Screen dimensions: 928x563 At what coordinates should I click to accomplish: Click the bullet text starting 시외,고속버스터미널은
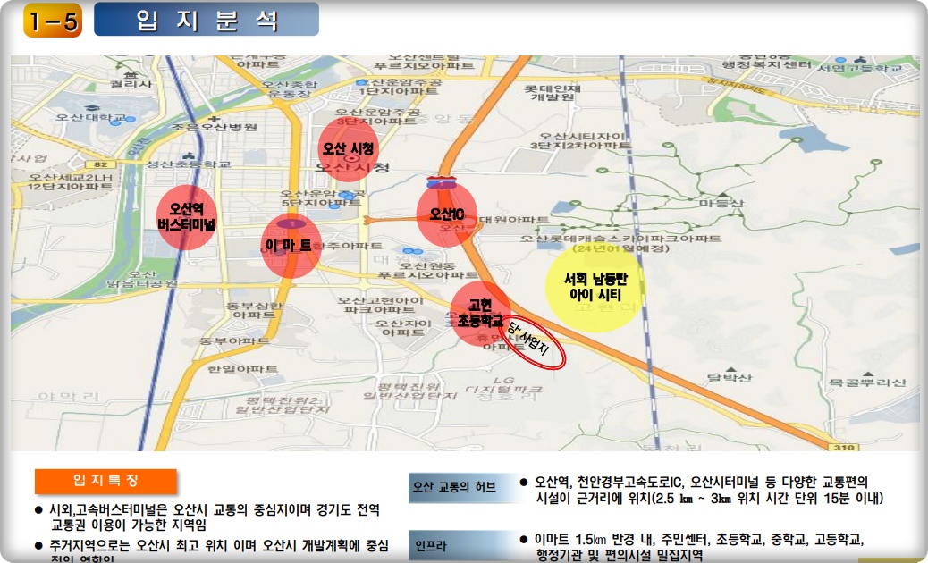click(x=215, y=517)
